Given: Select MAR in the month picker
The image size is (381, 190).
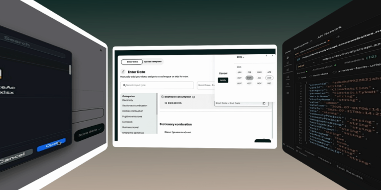Looking at the screenshot, I should (x=259, y=72).
